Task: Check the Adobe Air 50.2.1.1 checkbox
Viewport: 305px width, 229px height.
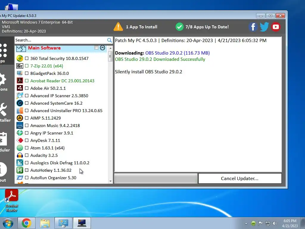Action: tap(27, 88)
